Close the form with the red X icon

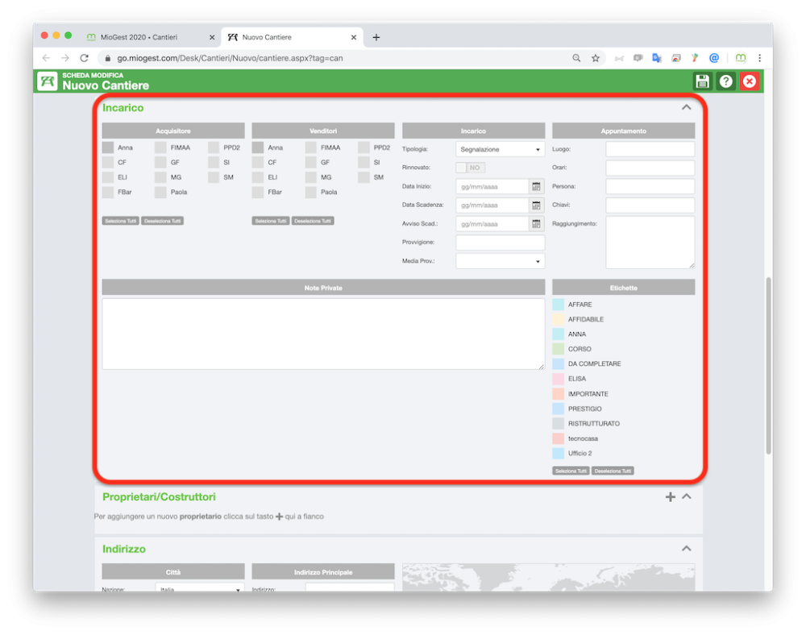tap(750, 81)
